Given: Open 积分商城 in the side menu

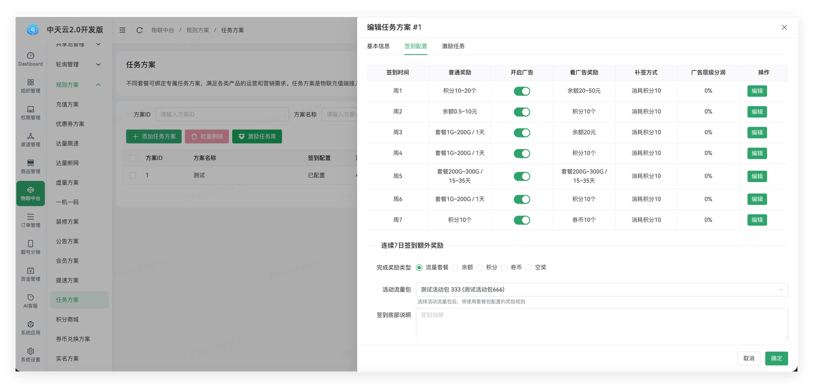Looking at the screenshot, I should [x=79, y=320].
